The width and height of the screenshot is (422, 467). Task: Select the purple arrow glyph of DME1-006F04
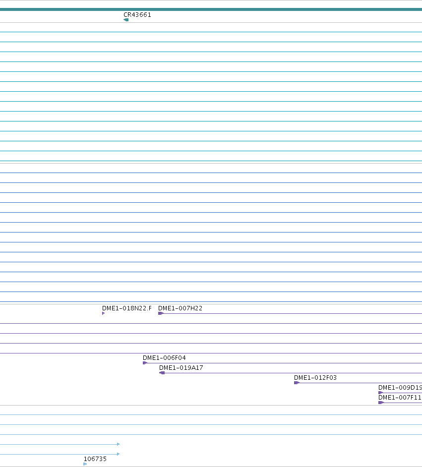(x=145, y=363)
